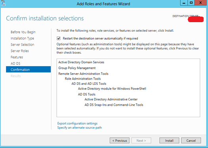The width and height of the screenshot is (208, 148).
Task: Maximize the wizard window
Action: [x=191, y=3]
